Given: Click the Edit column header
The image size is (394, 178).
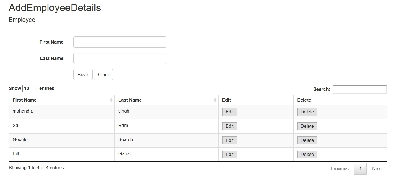Looking at the screenshot, I should 256,100.
